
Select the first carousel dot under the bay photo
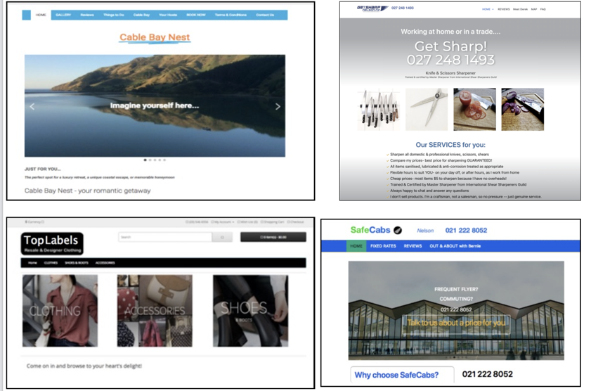[145, 160]
